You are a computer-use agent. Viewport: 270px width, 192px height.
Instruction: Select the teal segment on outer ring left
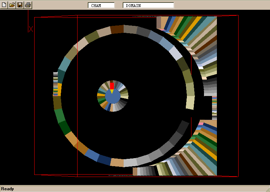(65, 64)
